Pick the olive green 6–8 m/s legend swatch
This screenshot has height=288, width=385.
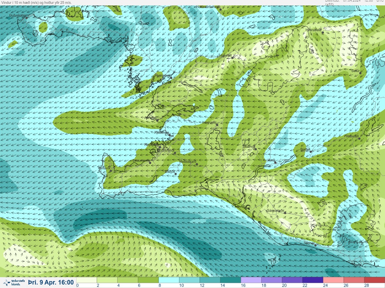(148, 280)
